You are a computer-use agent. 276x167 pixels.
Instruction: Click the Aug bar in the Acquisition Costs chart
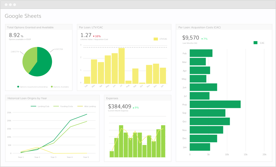tap(215, 104)
